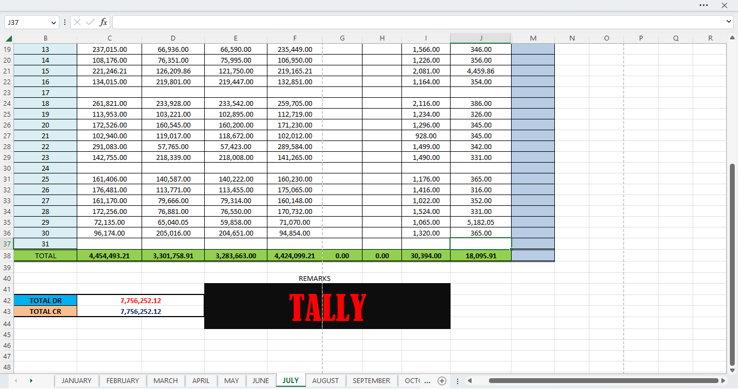Click the Select All corner triangle

8,38
